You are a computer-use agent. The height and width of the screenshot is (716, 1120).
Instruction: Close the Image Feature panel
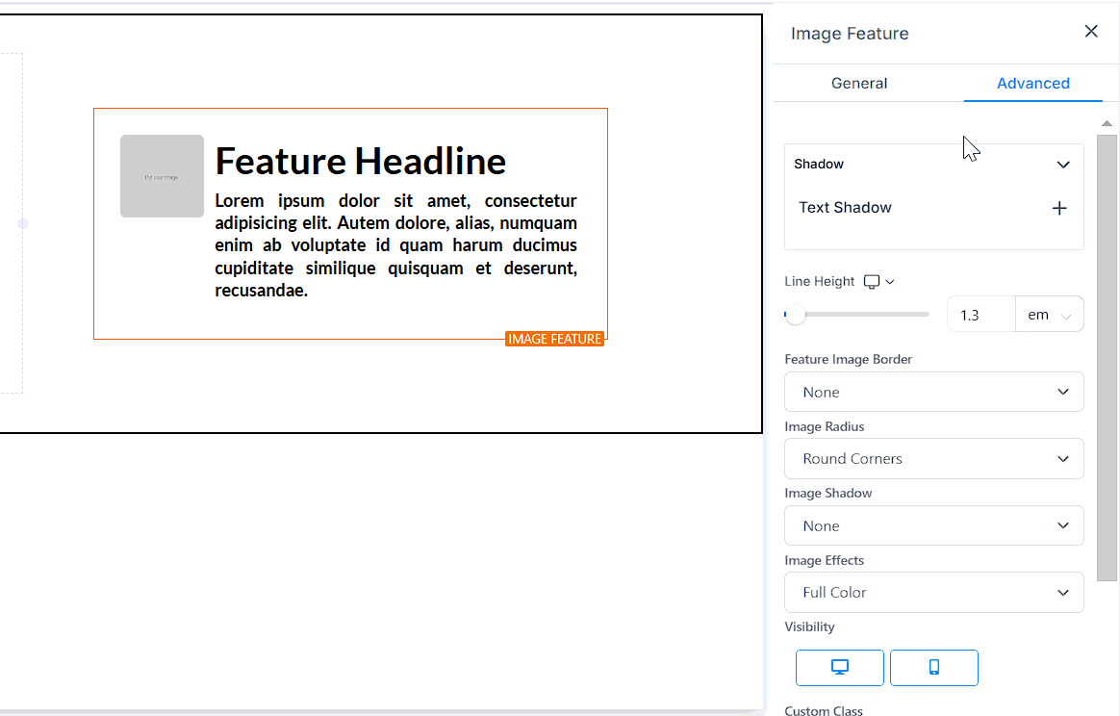coord(1091,32)
